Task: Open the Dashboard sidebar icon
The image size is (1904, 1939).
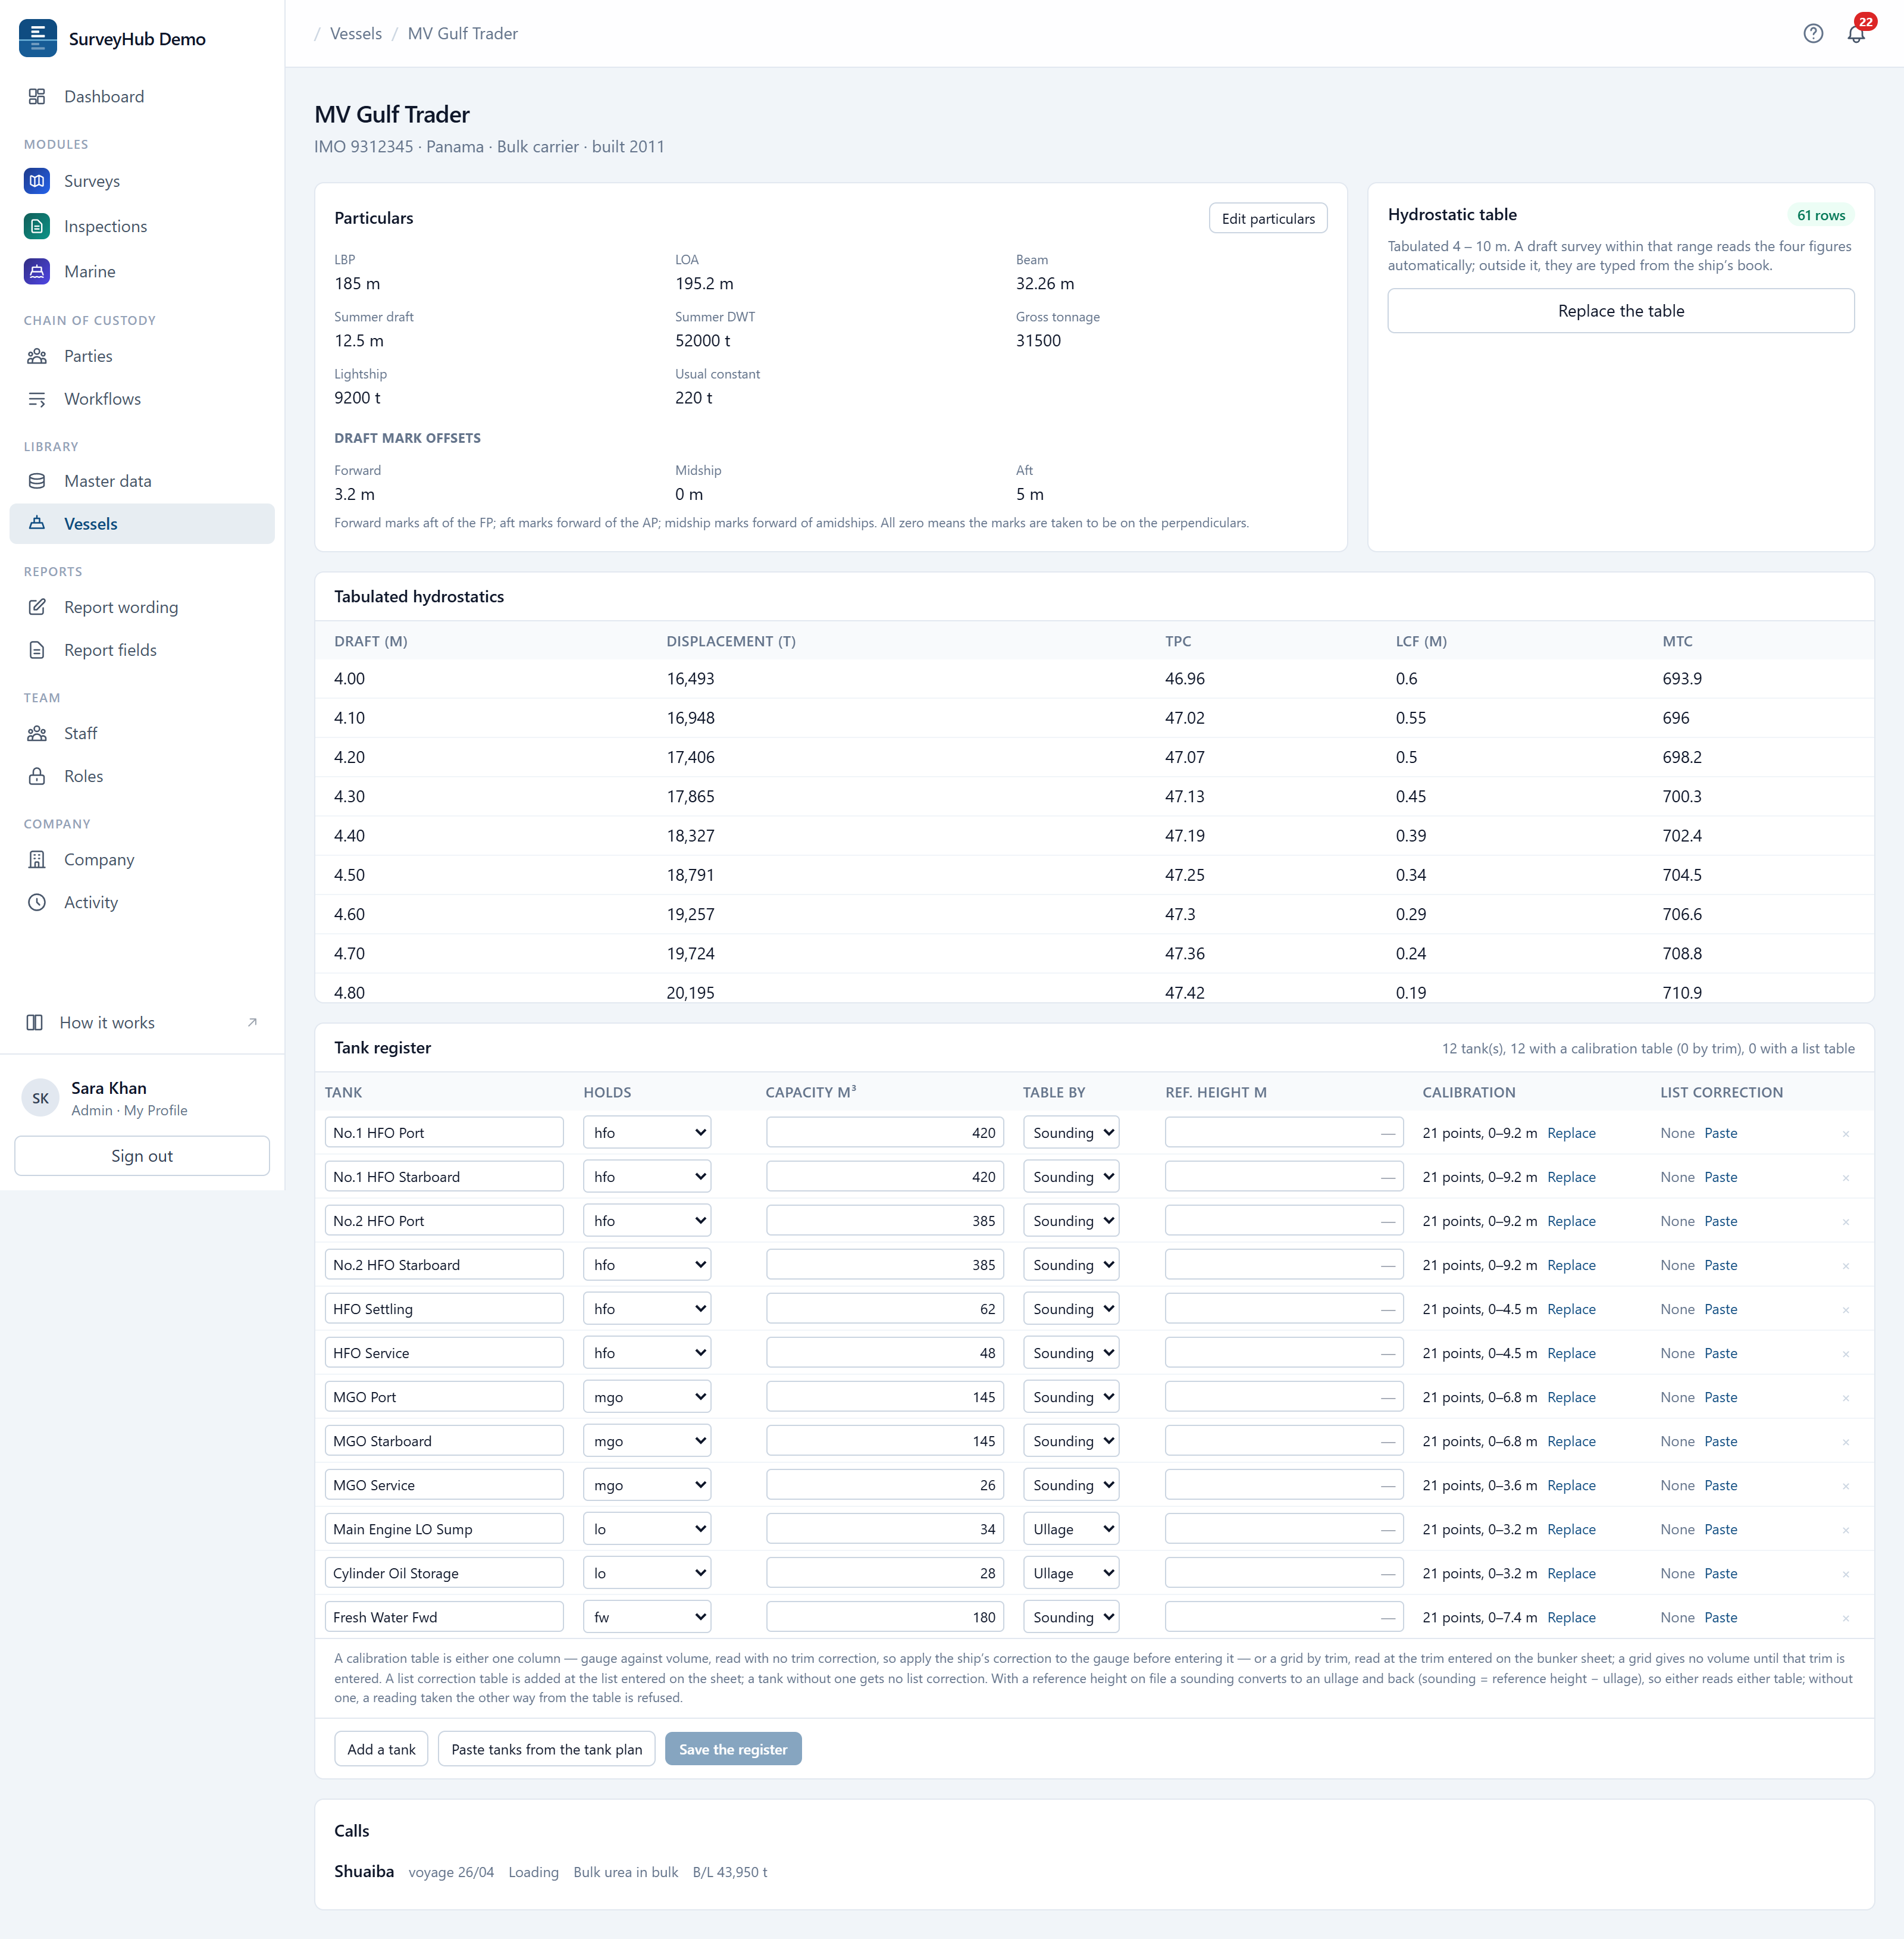Action: point(37,97)
